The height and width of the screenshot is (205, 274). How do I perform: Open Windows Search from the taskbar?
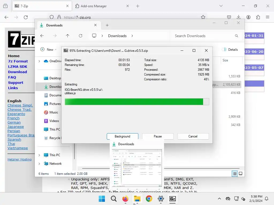pos(113,199)
